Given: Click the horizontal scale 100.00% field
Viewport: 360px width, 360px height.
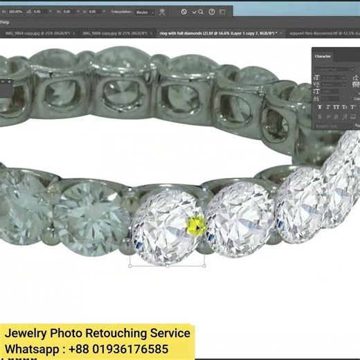Looking at the screenshot, I should [x=15, y=11].
